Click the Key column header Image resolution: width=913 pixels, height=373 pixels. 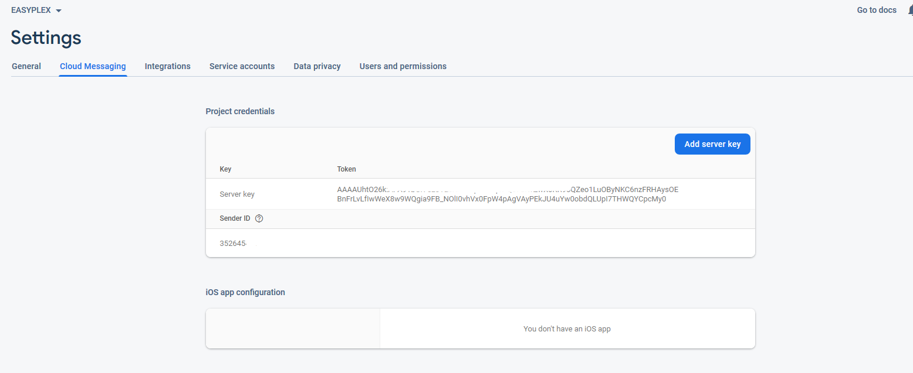point(225,169)
